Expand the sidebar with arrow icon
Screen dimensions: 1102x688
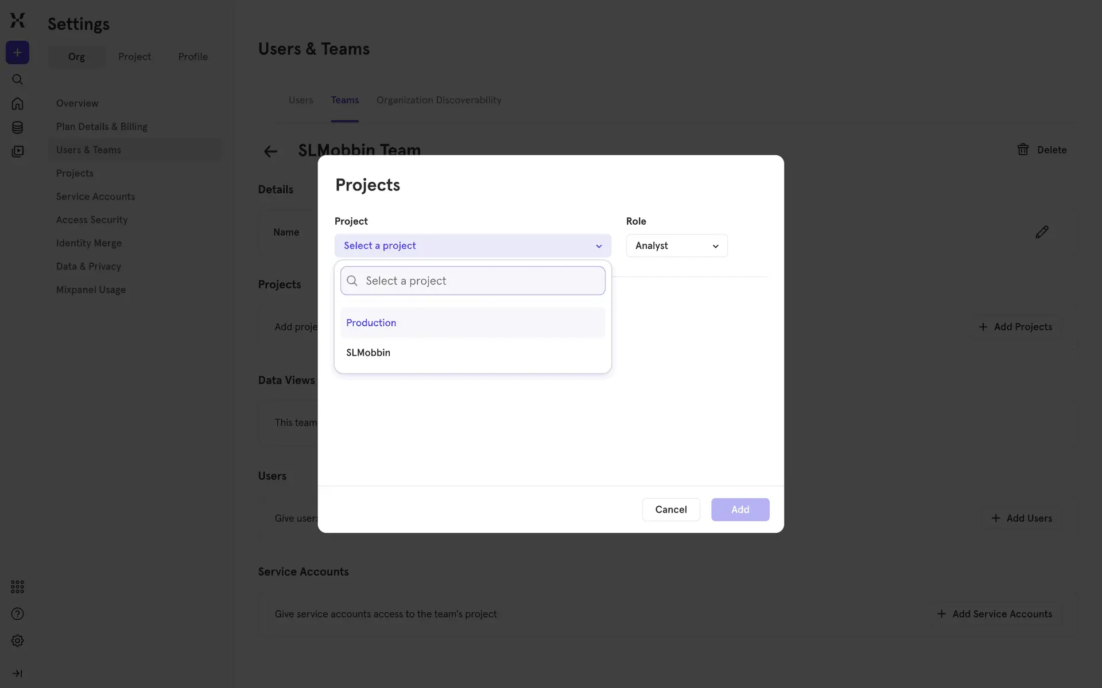pos(17,673)
